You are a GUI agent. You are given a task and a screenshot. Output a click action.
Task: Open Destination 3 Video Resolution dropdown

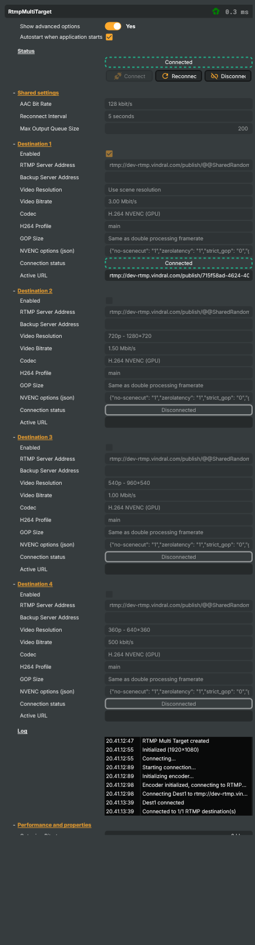tap(179, 483)
